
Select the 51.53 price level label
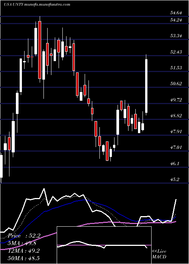point(176,68)
